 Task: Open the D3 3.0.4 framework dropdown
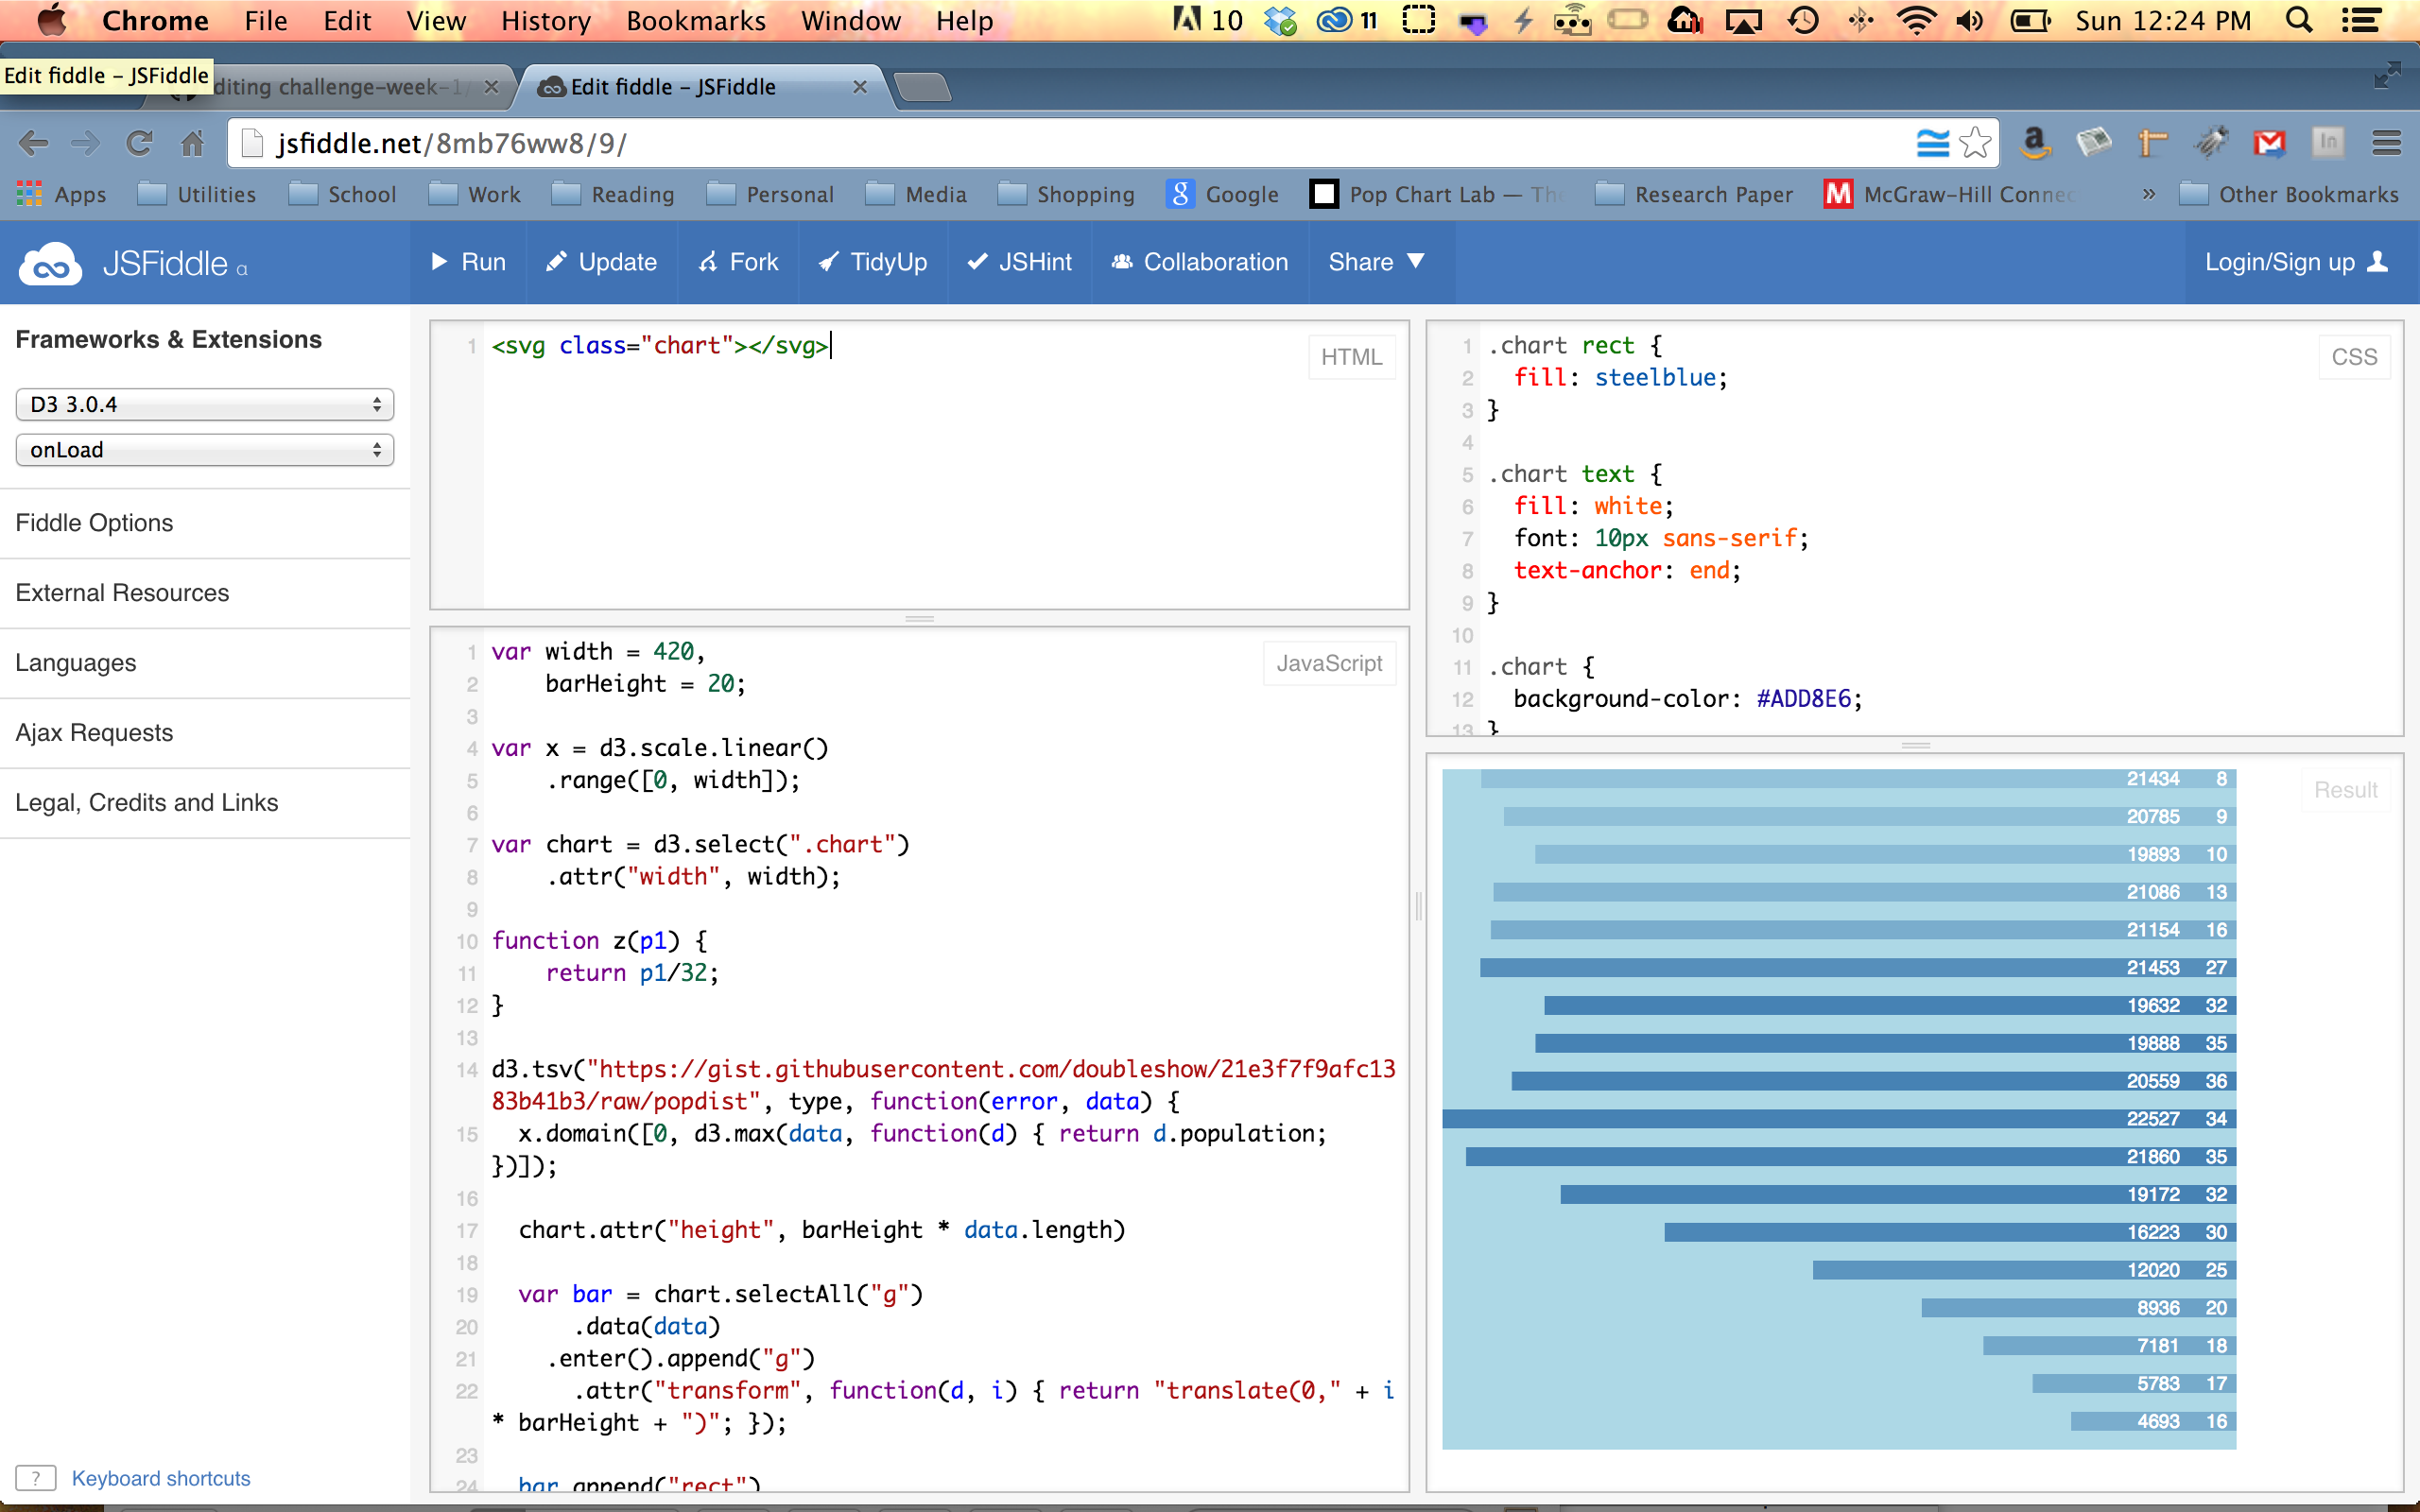205,404
